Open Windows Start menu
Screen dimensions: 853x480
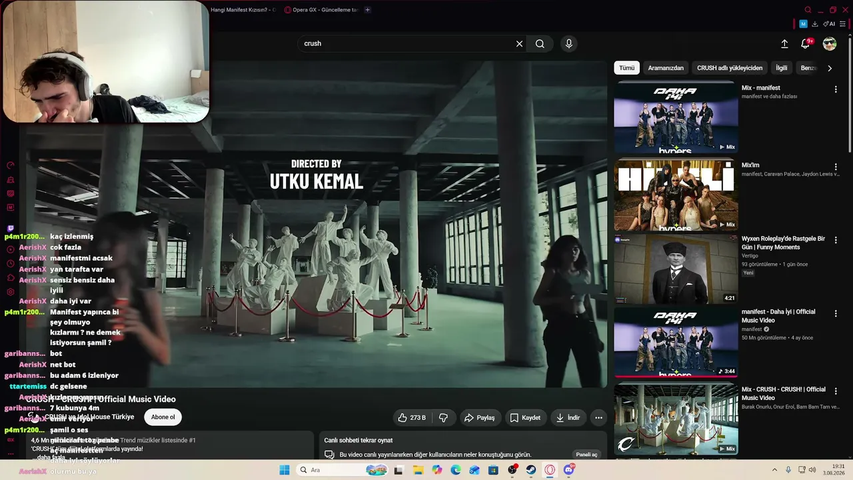[284, 470]
